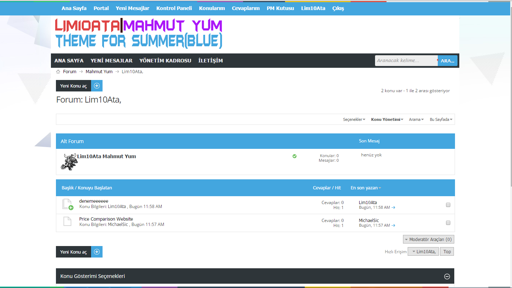Go to last post arrow for MichaelSic row

(x=393, y=225)
